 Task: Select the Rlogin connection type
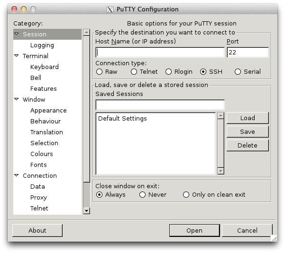tap(168, 72)
